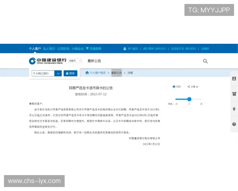Select the 小微企业 tab
The height and width of the screenshot is (191, 238).
(78, 49)
